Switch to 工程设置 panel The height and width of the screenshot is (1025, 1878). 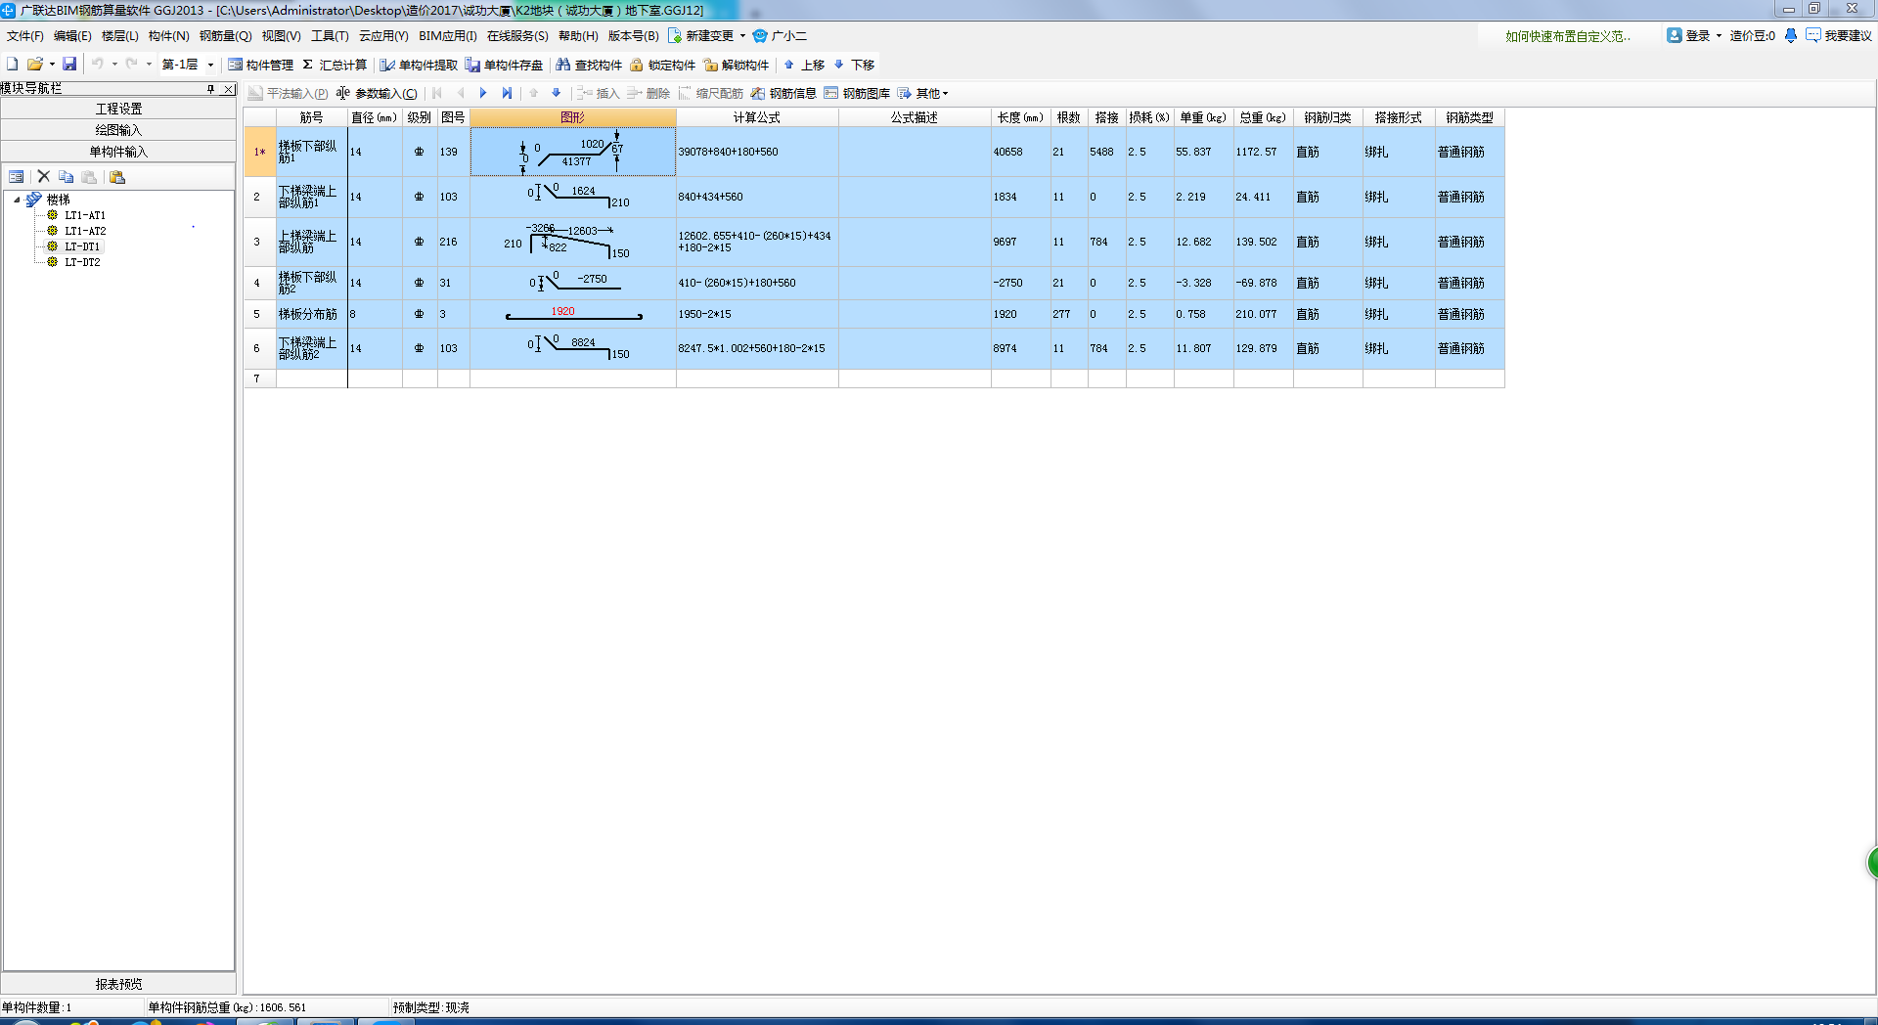click(118, 109)
